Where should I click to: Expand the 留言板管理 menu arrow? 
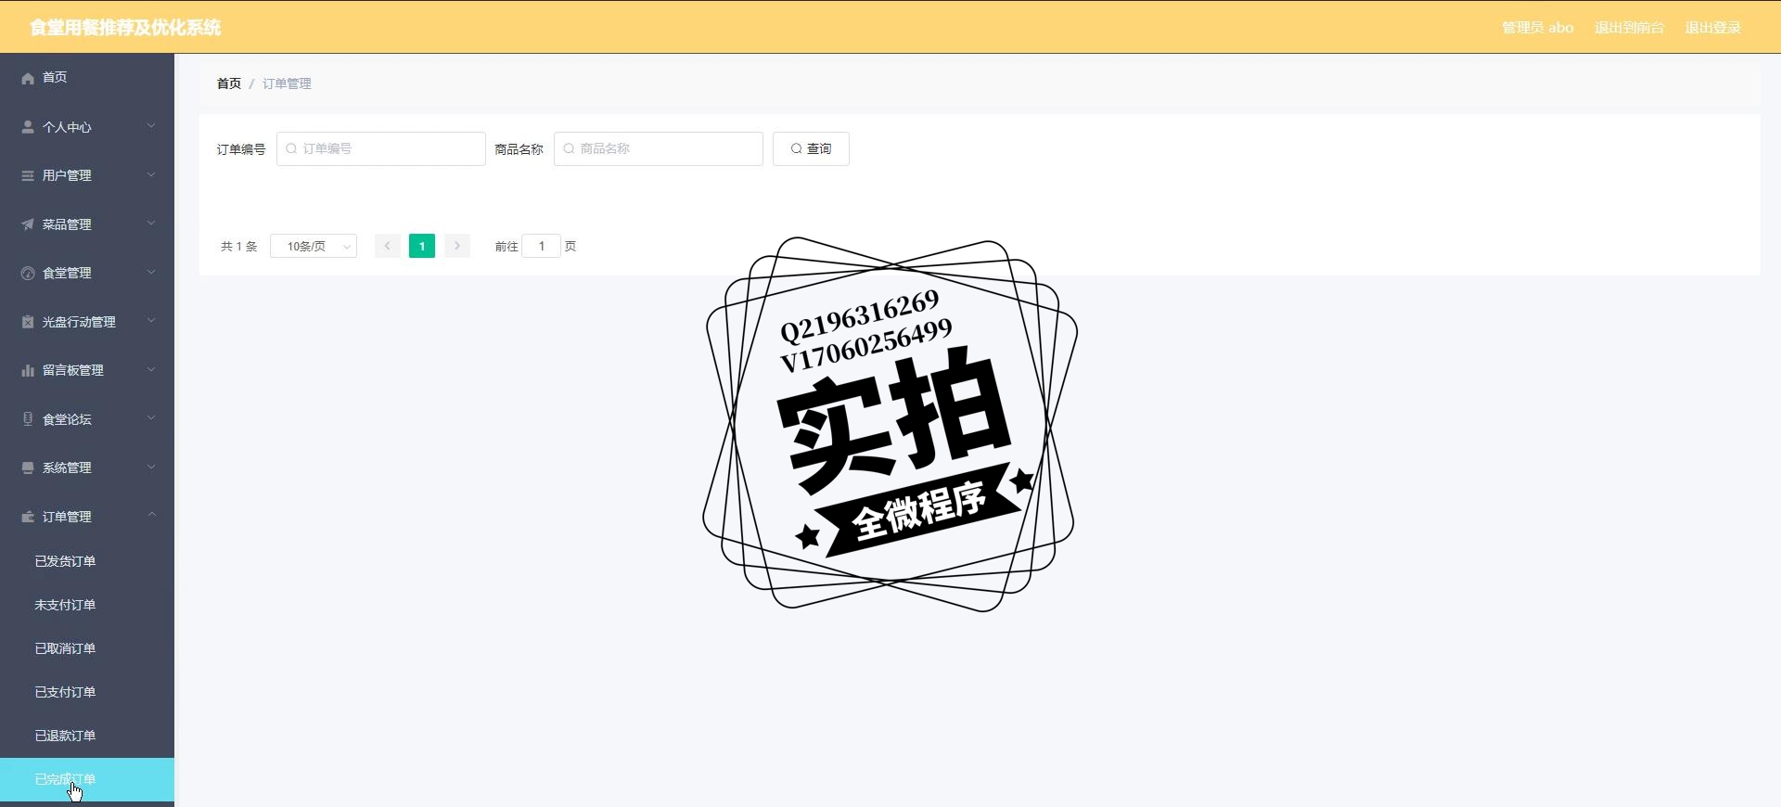point(151,369)
